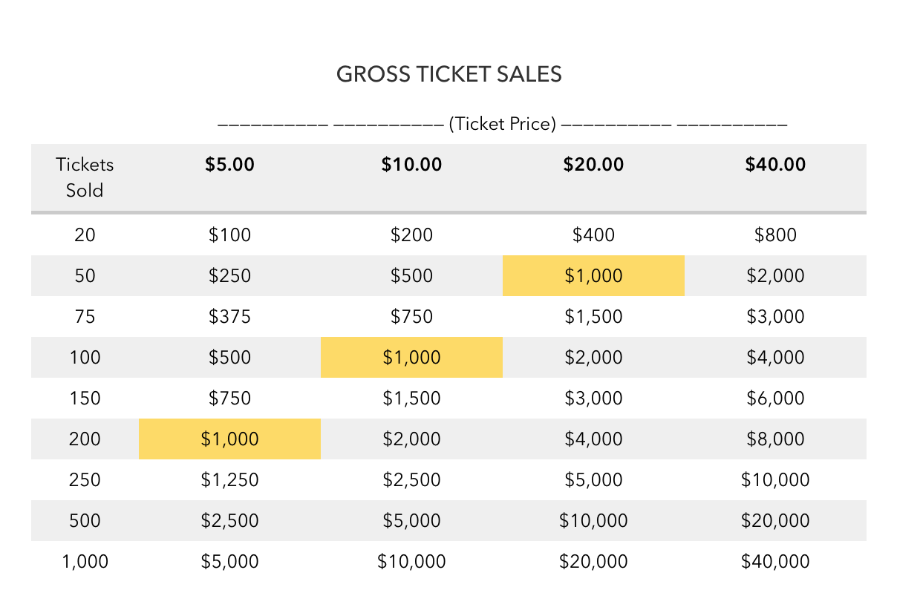Click the $10.00 ticket price header
The height and width of the screenshot is (613, 897).
pos(411,164)
